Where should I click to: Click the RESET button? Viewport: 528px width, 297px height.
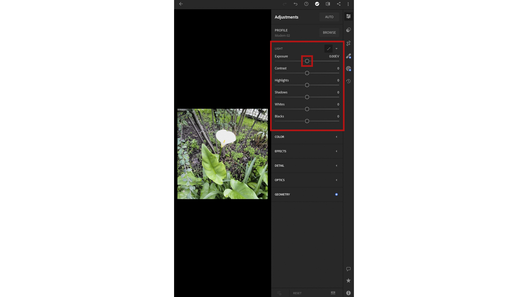point(297,293)
